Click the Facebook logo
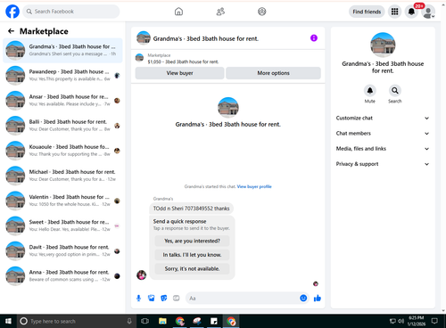 (x=12, y=12)
